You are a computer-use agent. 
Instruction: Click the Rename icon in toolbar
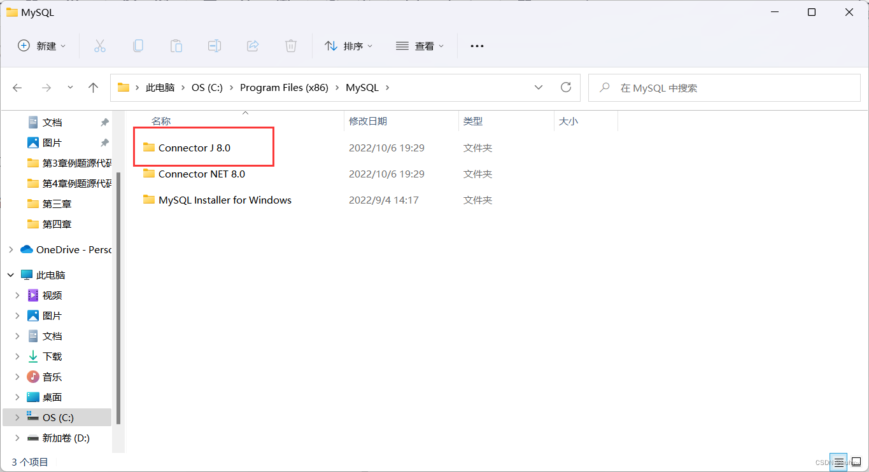coord(215,46)
